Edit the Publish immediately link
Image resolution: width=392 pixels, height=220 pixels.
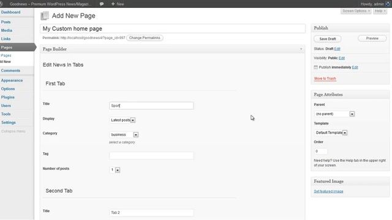tap(355, 67)
